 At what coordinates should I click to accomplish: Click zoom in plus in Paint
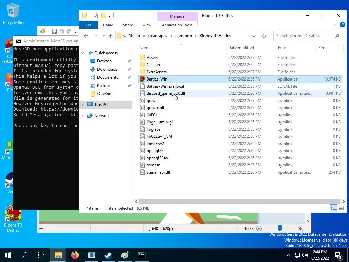(301, 229)
